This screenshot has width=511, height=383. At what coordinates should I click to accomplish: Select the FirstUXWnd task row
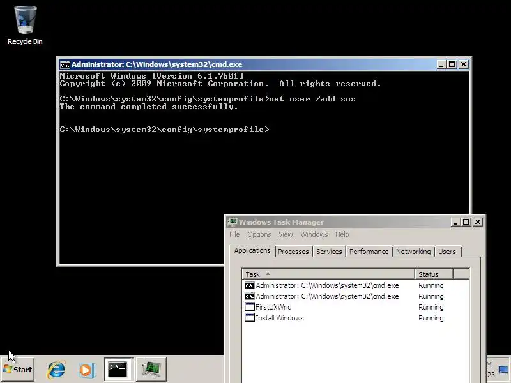click(356, 307)
